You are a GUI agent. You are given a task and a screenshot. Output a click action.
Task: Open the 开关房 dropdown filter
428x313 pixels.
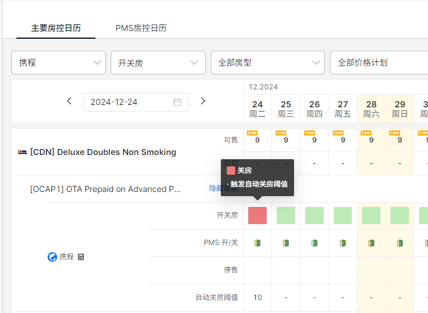158,63
